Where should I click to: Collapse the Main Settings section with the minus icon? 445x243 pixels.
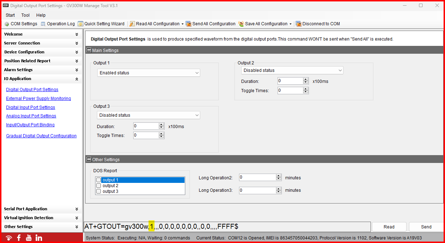(89, 50)
